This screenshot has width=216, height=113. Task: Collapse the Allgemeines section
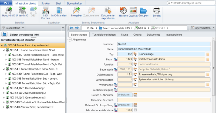pos(70,40)
